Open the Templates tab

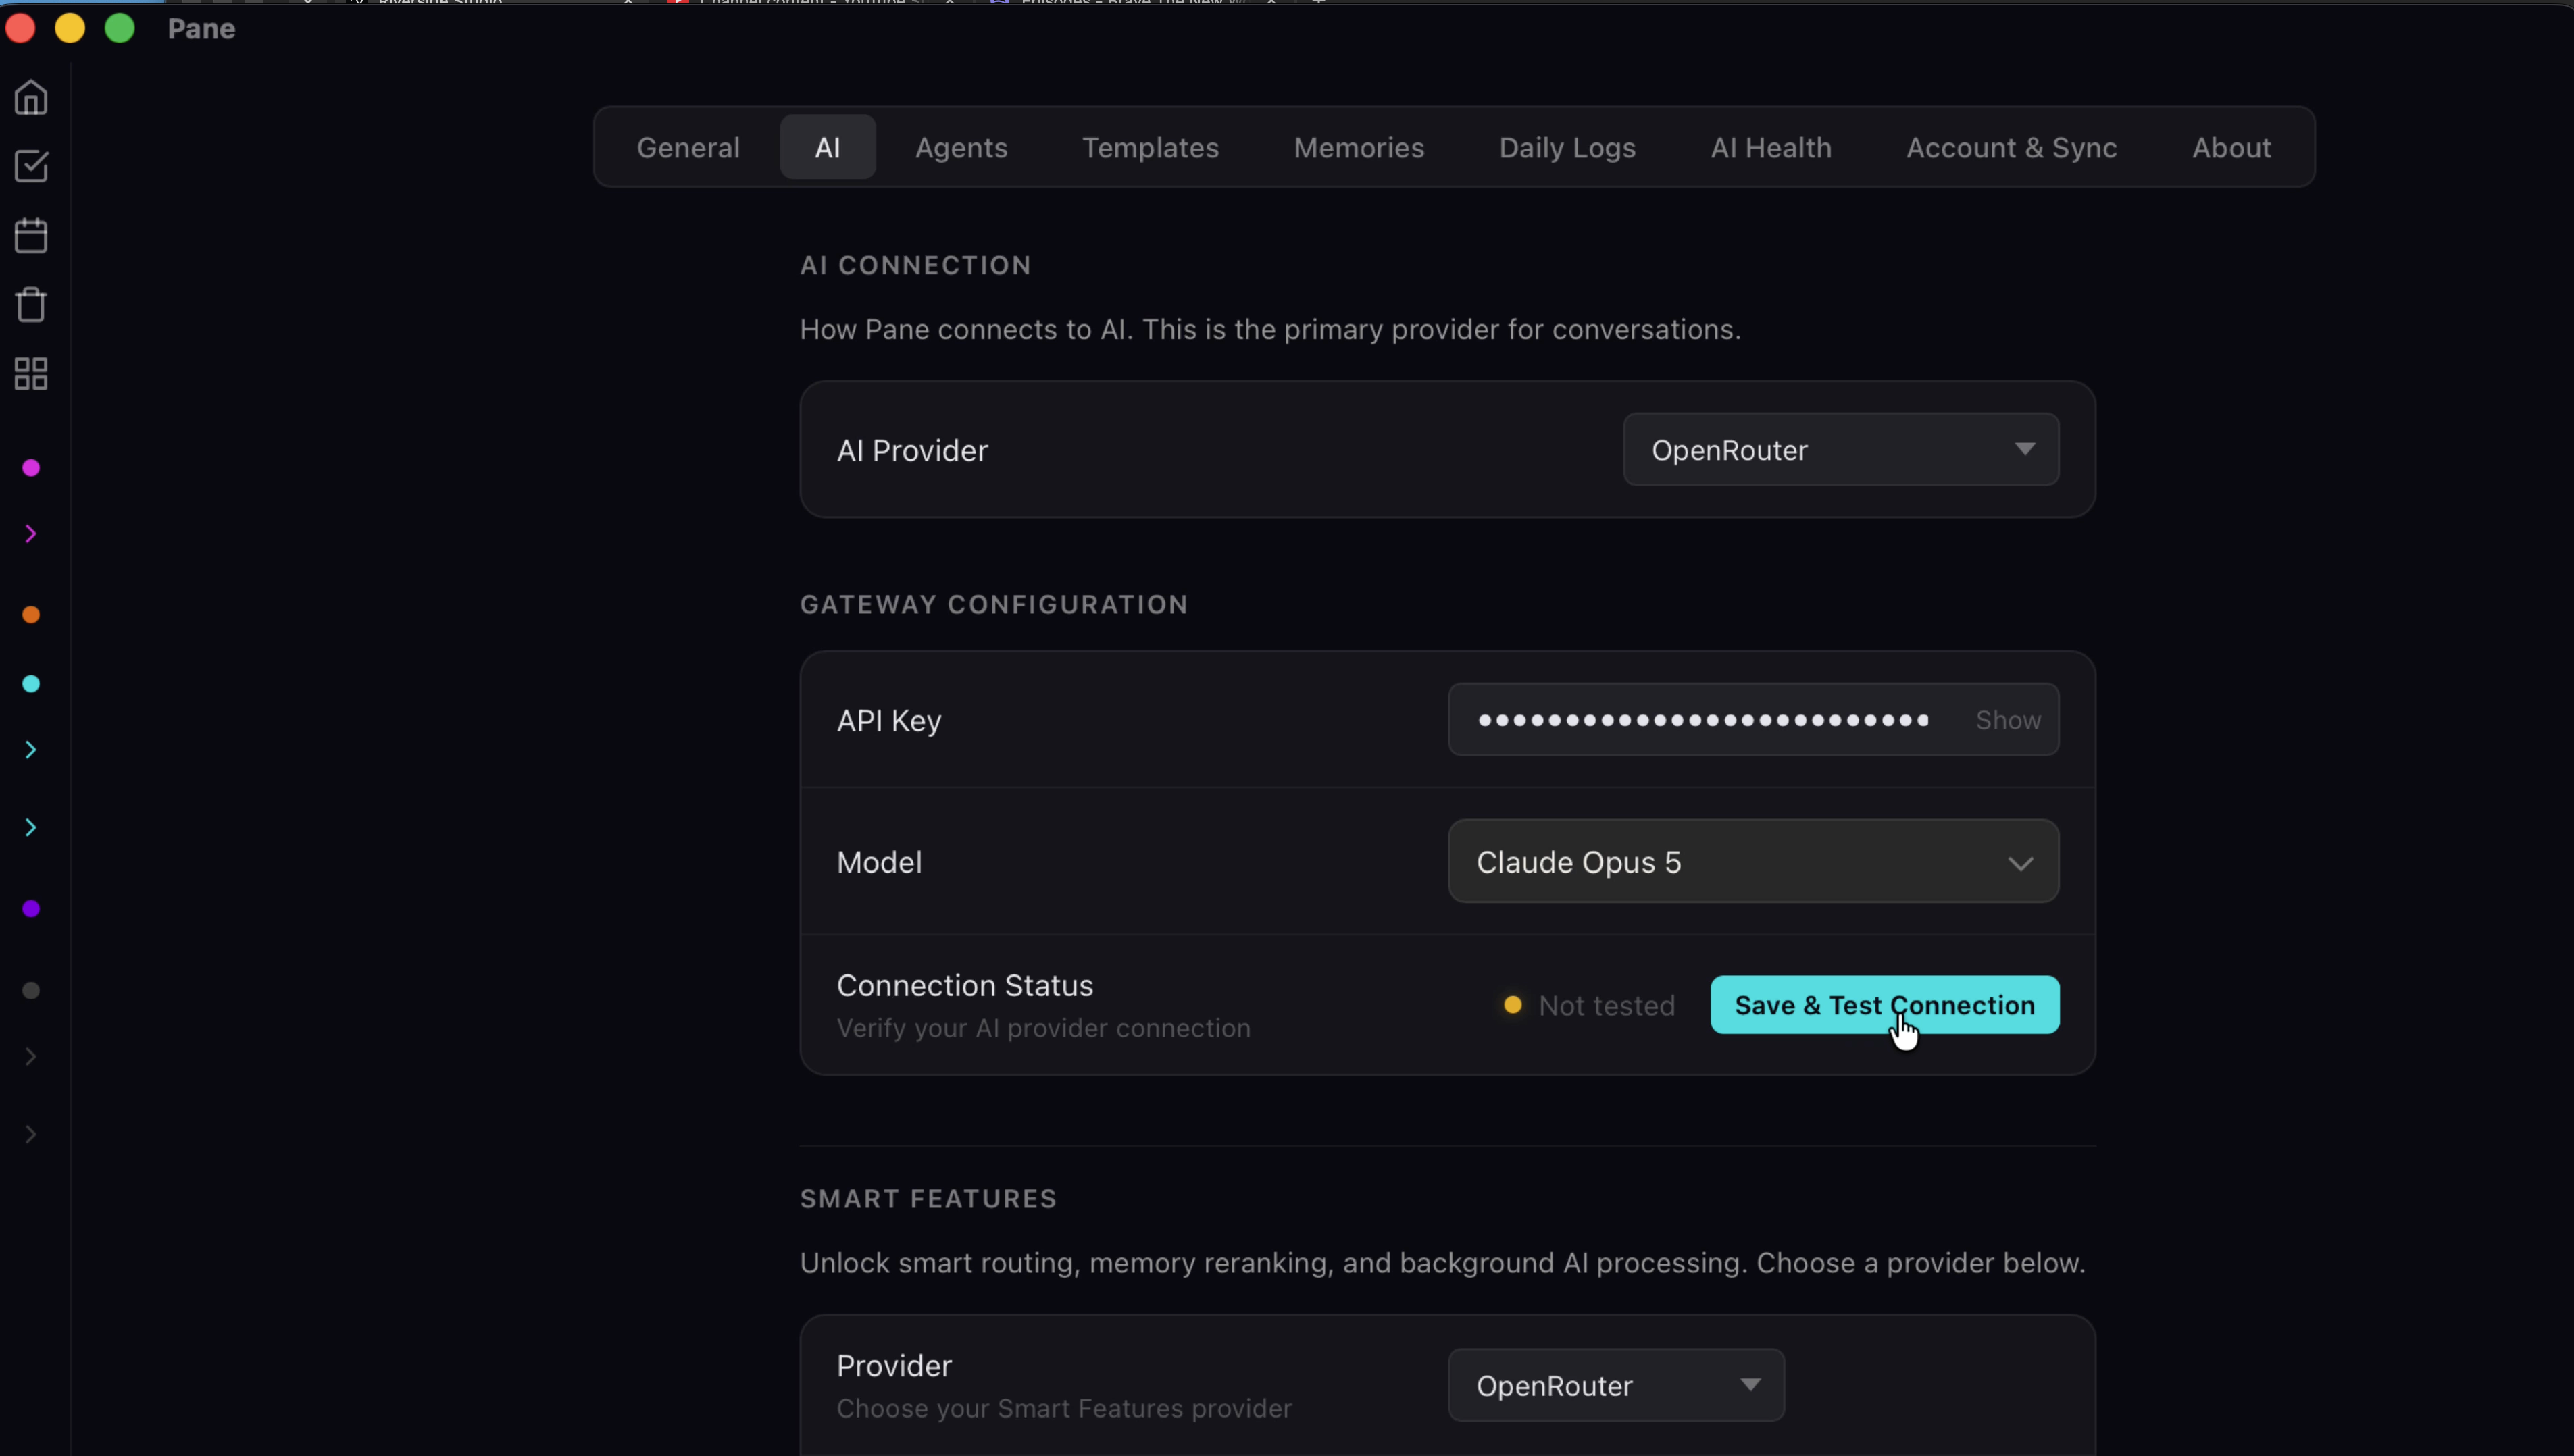[1151, 147]
